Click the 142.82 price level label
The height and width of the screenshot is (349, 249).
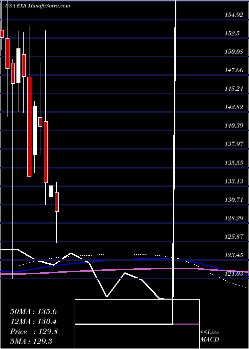pos(234,108)
